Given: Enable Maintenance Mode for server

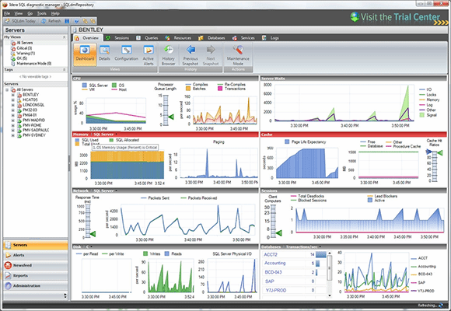Looking at the screenshot, I should pos(238,55).
